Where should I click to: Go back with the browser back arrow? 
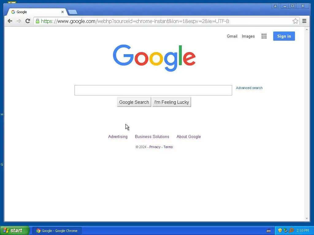click(x=10, y=21)
